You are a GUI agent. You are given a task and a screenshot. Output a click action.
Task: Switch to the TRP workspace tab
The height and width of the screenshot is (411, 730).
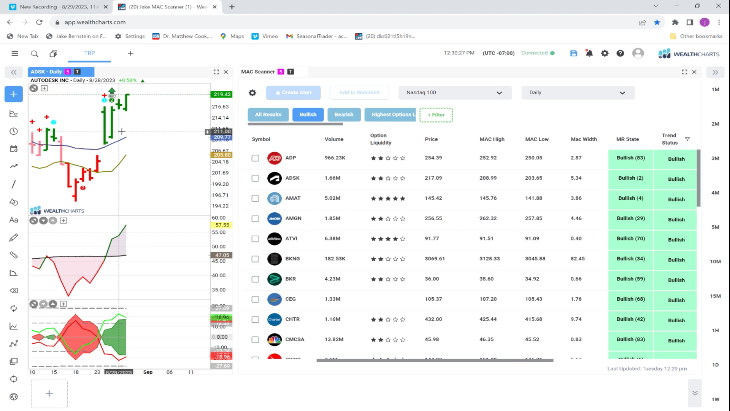pyautogui.click(x=89, y=53)
